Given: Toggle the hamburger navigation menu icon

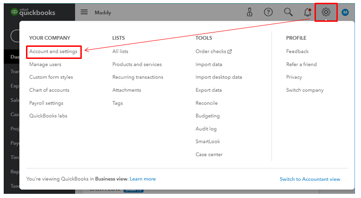Looking at the screenshot, I should coord(84,12).
